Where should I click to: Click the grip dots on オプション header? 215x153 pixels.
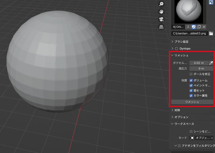[213, 117]
